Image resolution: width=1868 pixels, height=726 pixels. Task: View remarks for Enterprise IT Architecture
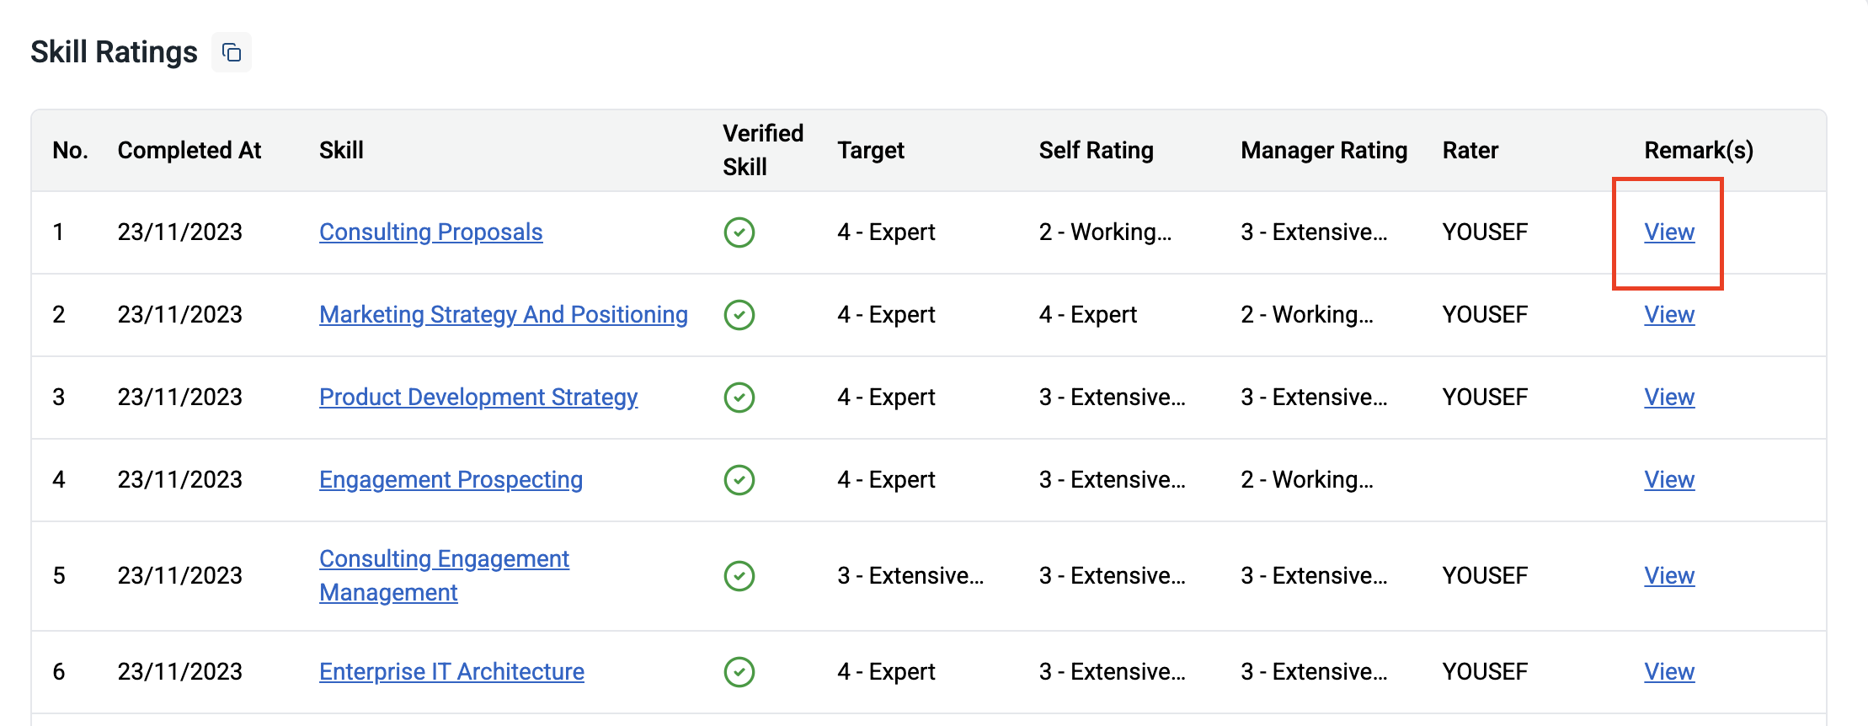coord(1668,672)
